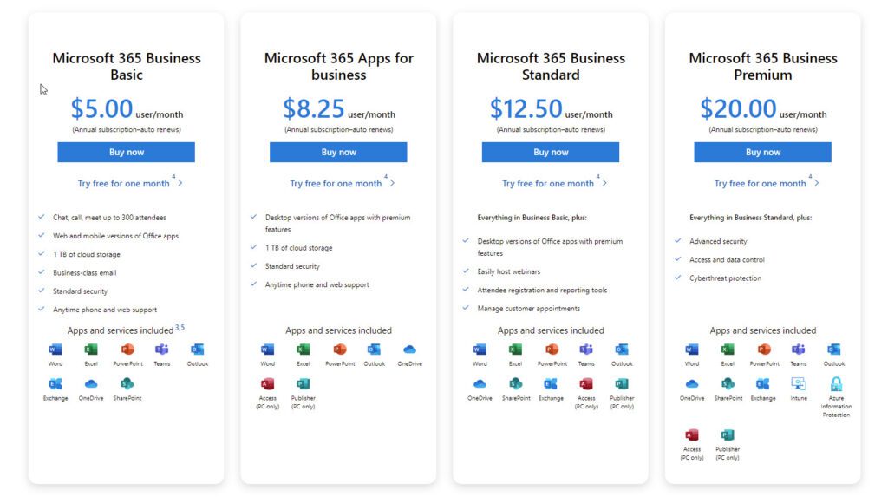Try Apps for business free for one month
Image resolution: width=888 pixels, height=503 pixels.
pyautogui.click(x=336, y=184)
